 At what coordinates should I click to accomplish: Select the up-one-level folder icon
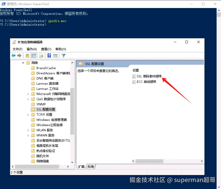27,55
